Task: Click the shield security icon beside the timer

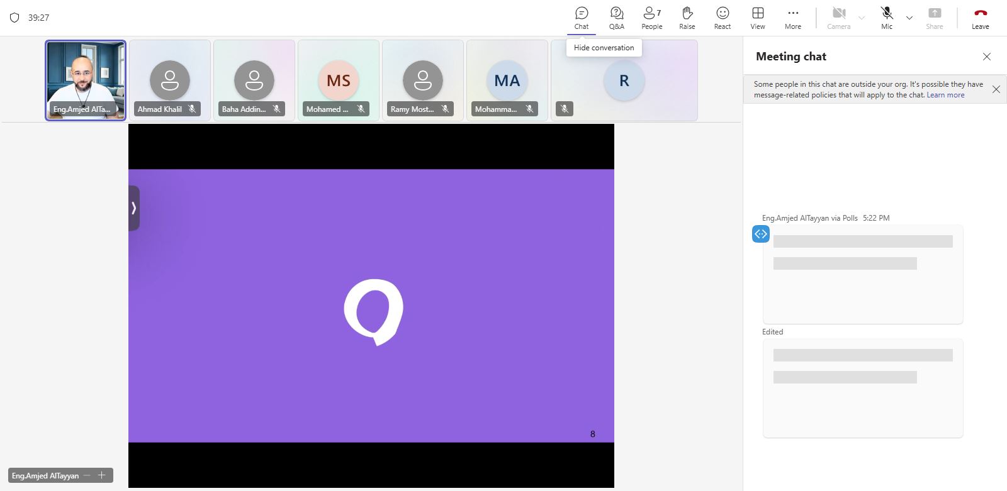Action: [x=14, y=18]
